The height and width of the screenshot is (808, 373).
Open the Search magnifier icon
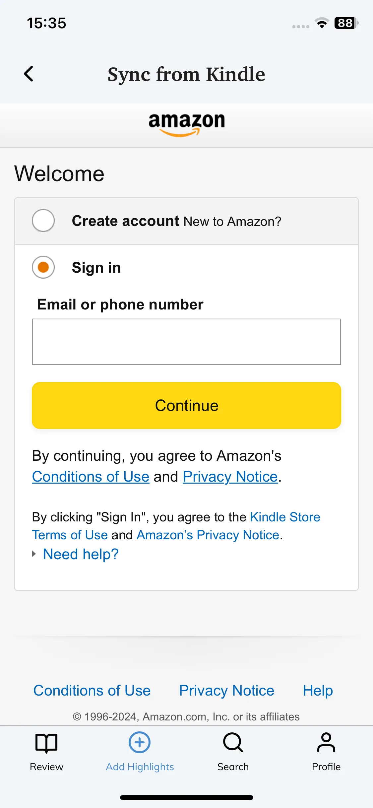[233, 743]
